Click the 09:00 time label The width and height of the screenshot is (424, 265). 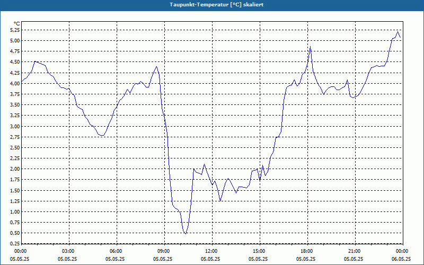(x=165, y=251)
